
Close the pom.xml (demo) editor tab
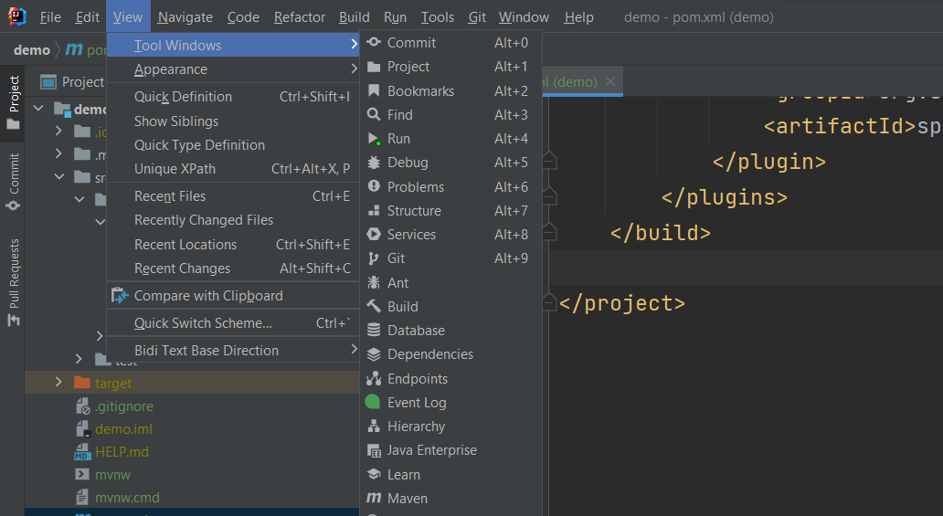pyautogui.click(x=610, y=81)
